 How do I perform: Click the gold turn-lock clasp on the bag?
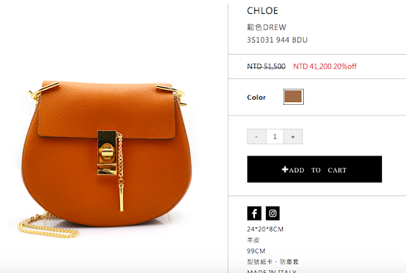pos(107,152)
